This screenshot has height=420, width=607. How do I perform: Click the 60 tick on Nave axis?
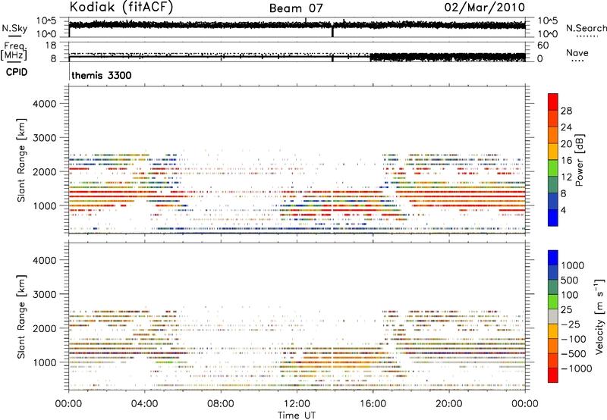pos(543,45)
